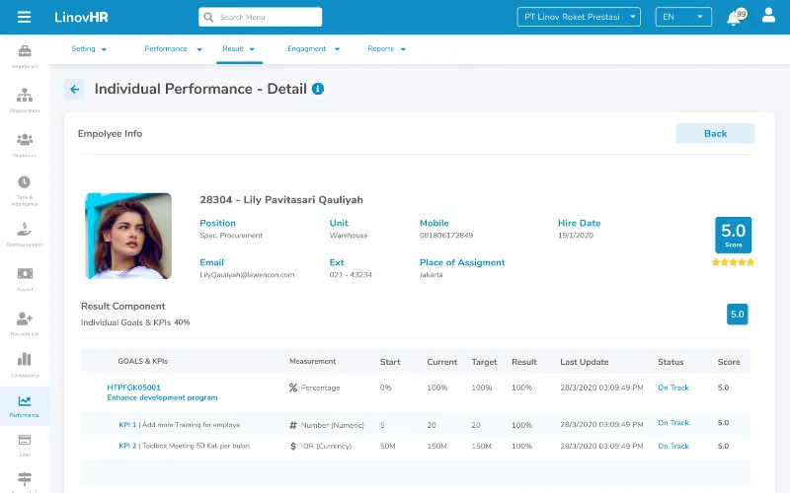The height and width of the screenshot is (493, 790).
Task: Click the user profile icon
Action: (767, 17)
